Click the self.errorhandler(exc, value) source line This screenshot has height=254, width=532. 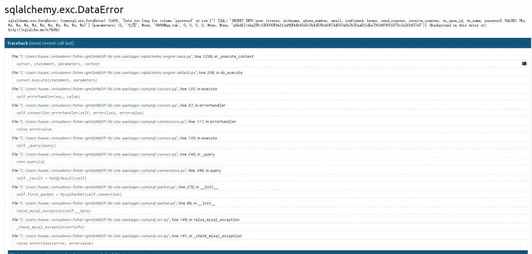pyautogui.click(x=48, y=97)
